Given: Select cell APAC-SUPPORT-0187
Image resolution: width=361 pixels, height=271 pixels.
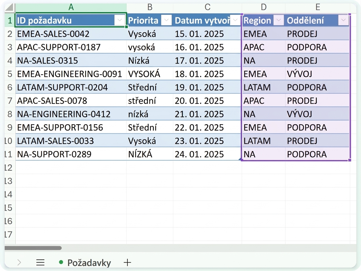Looking at the screenshot, I should pyautogui.click(x=71, y=47).
